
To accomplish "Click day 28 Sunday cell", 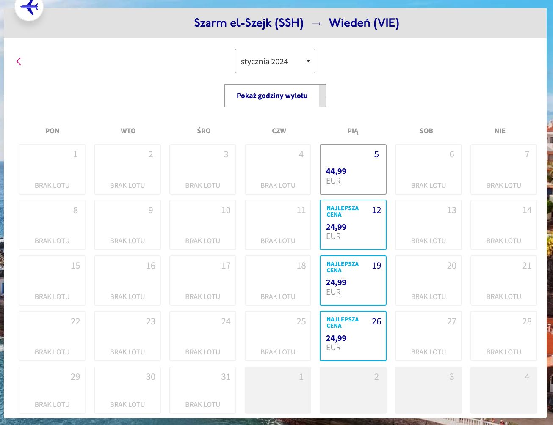I will pyautogui.click(x=504, y=336).
